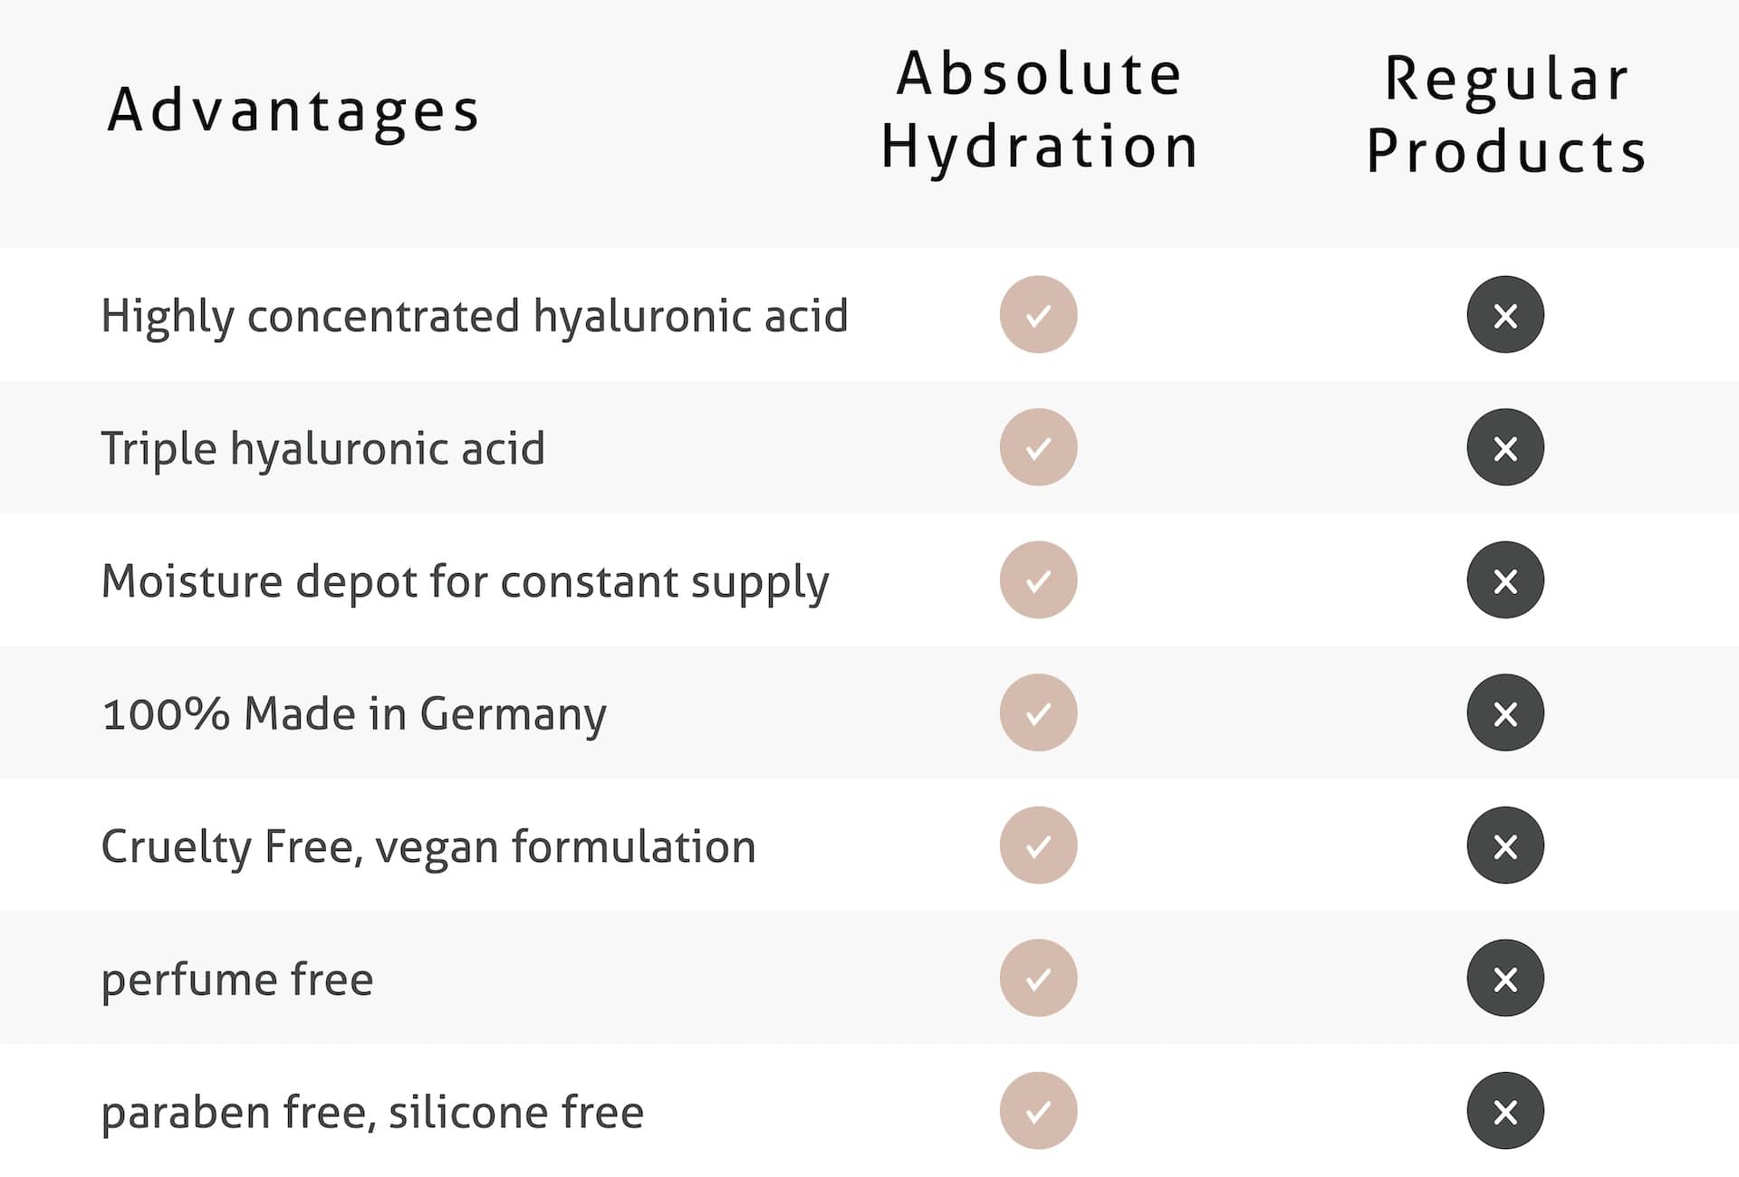Click the Regular Products column heading
Image resolution: width=1739 pixels, height=1177 pixels.
1506,114
